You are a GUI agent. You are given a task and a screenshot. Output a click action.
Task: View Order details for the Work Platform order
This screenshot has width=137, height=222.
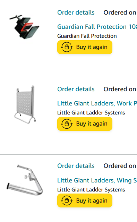pos(76,89)
